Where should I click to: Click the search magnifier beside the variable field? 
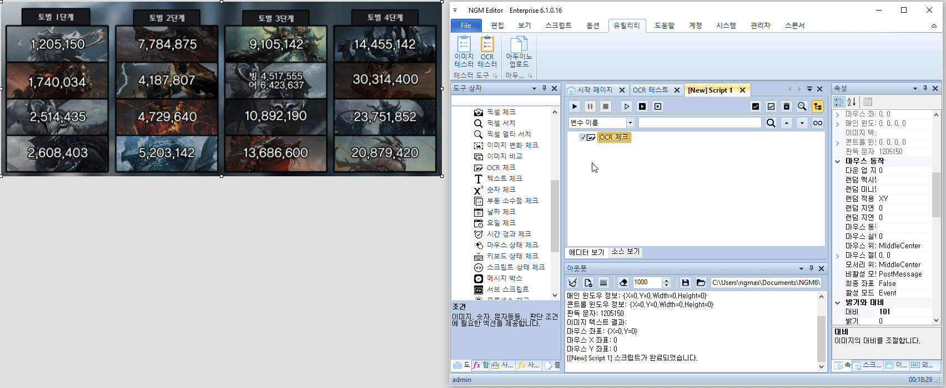coord(771,123)
